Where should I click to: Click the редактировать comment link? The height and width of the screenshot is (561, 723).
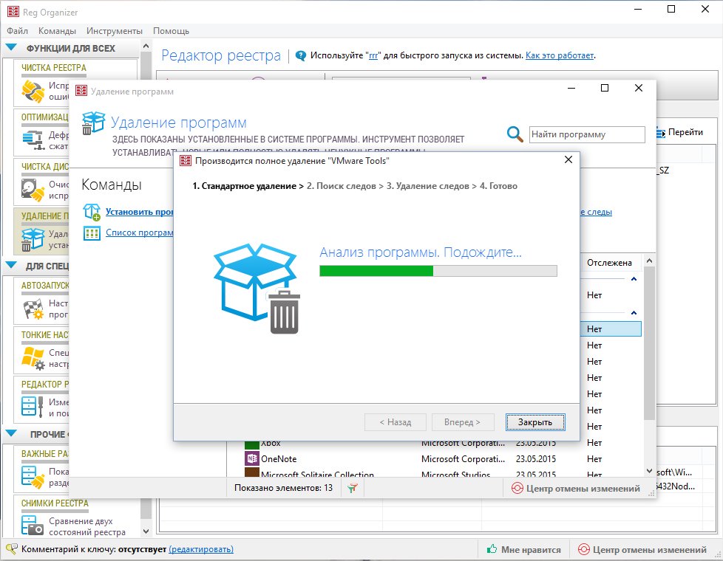point(201,549)
